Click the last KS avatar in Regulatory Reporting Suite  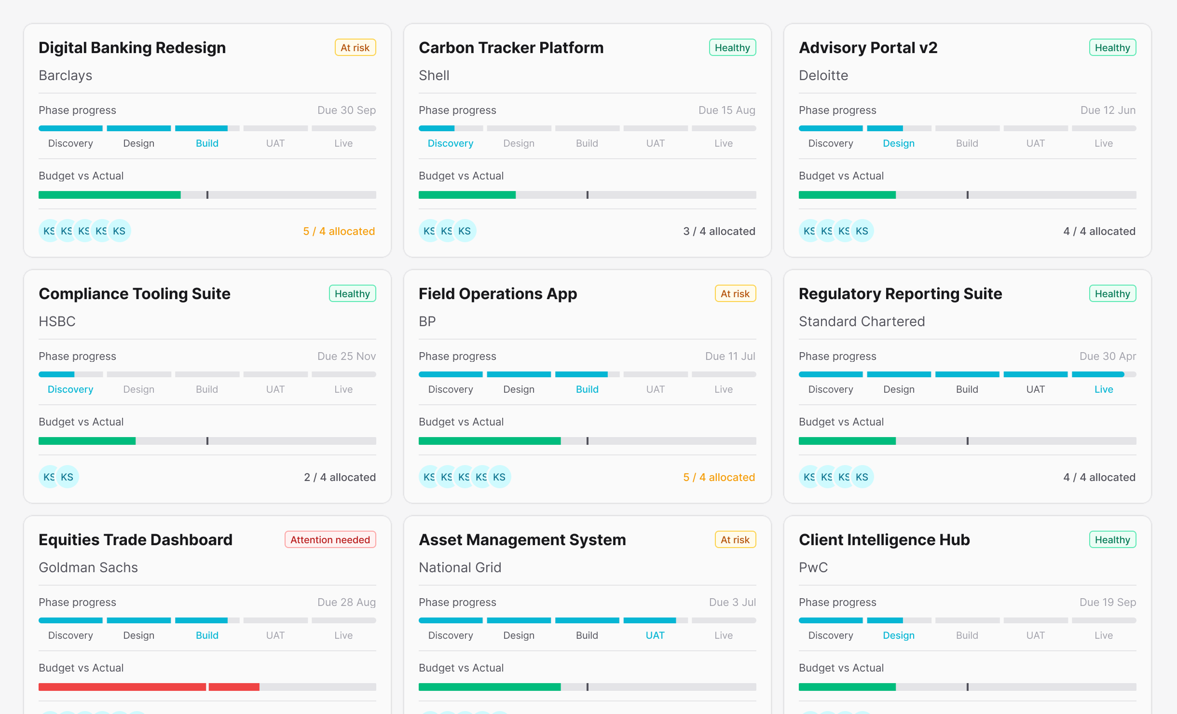[x=862, y=477]
